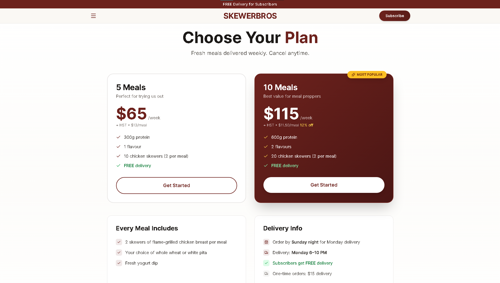500x283 pixels.
Task: Get Started with the 10 Meals plan
Action: (x=324, y=185)
